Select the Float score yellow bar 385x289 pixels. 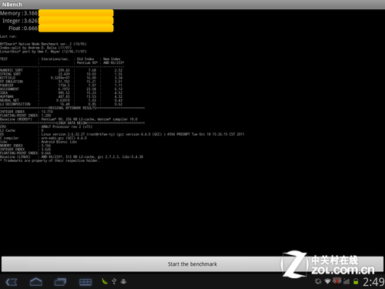(x=76, y=28)
